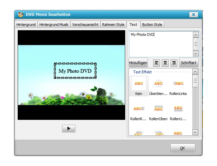The image size is (217, 166).
Task: Open the Vorschauansicht tab
Action: click(85, 25)
